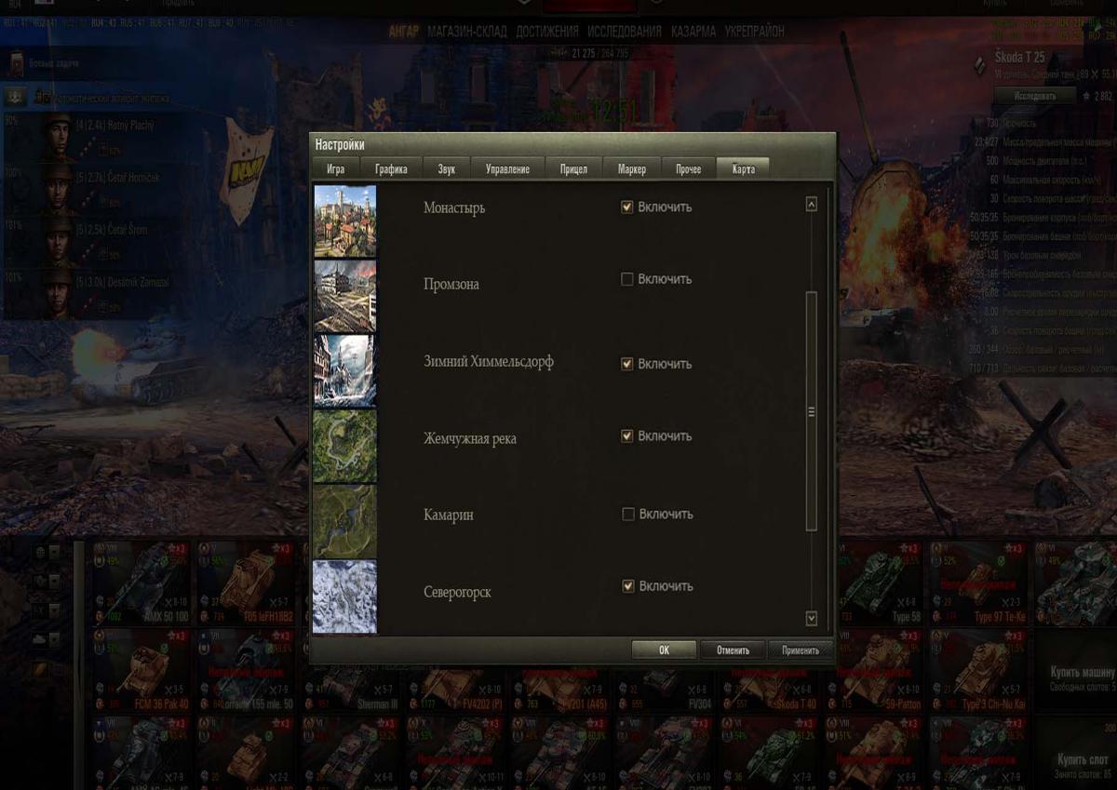Screen dimensions: 1117x790
Task: Toggle Жемчужная река map checkbox
Action: (x=627, y=435)
